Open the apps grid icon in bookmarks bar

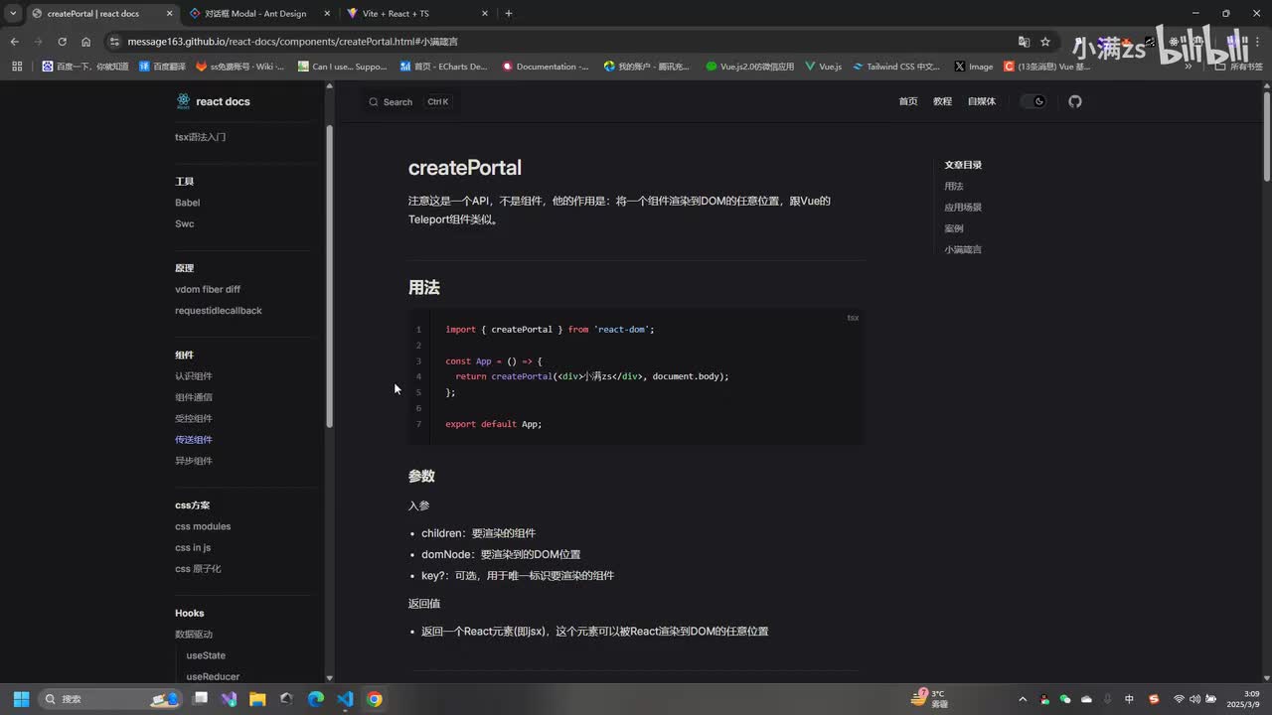(x=17, y=67)
